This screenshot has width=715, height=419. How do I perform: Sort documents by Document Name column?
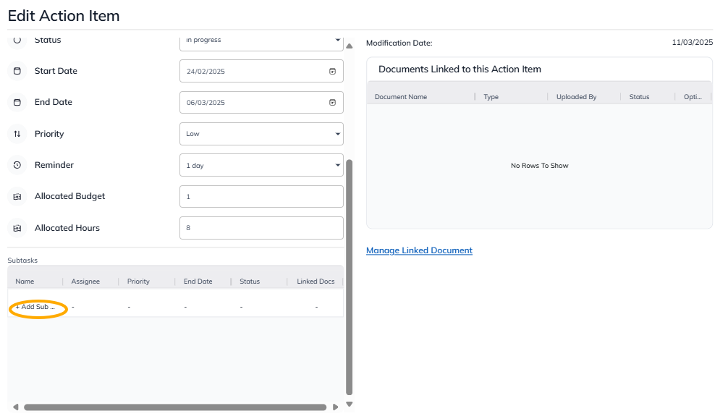(x=401, y=97)
